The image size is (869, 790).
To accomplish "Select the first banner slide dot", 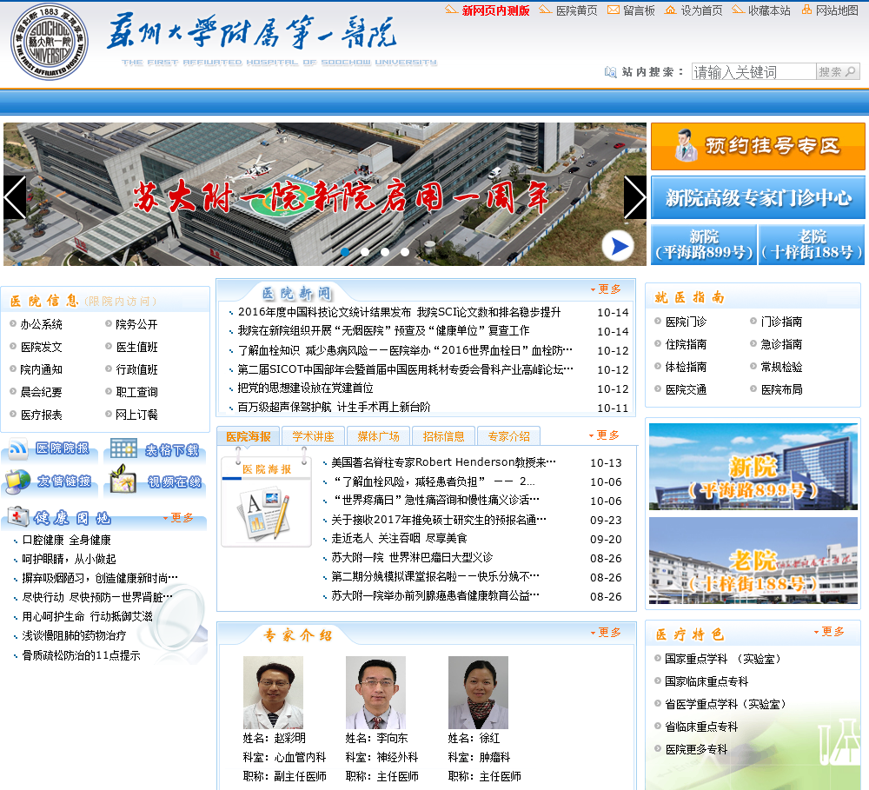I will tap(345, 252).
